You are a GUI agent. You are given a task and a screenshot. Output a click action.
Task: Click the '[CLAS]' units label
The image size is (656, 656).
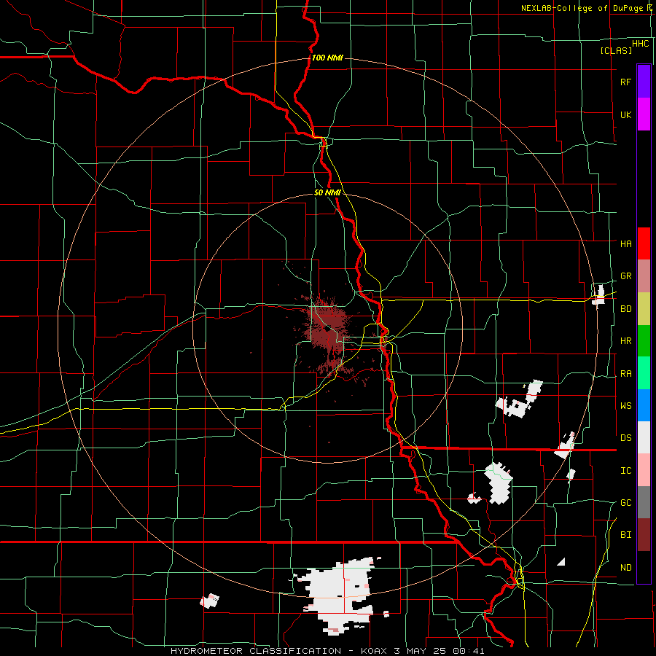(x=616, y=51)
